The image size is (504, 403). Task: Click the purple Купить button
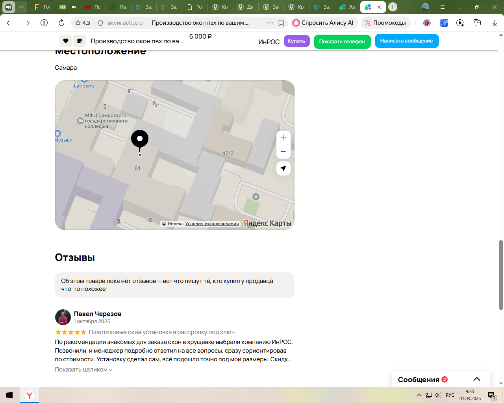296,41
